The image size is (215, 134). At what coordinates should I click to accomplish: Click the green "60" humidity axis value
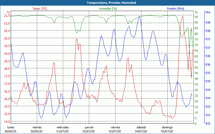[x=196, y=56]
